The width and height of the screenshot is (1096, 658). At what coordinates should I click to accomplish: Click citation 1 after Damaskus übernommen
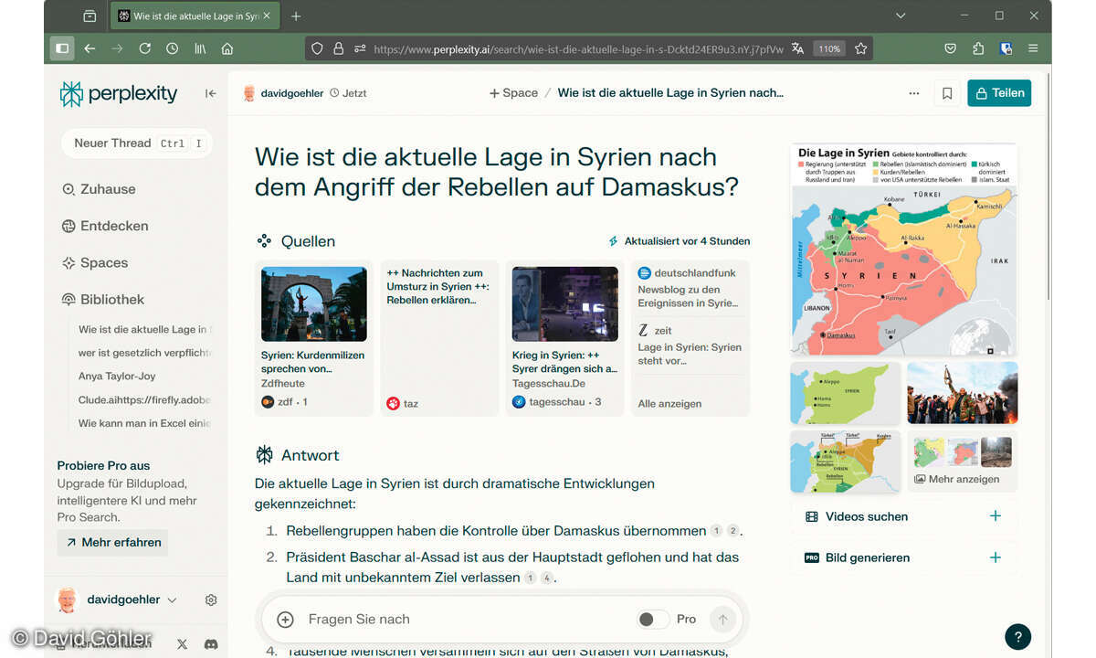pos(716,531)
